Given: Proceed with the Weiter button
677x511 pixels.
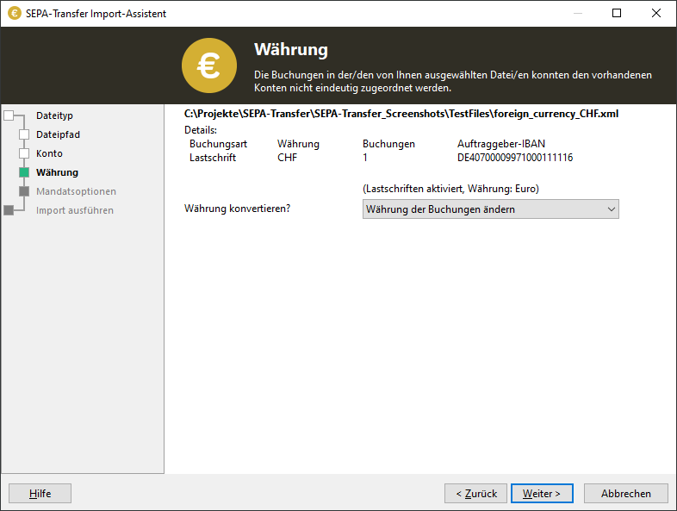Looking at the screenshot, I should [x=542, y=493].
